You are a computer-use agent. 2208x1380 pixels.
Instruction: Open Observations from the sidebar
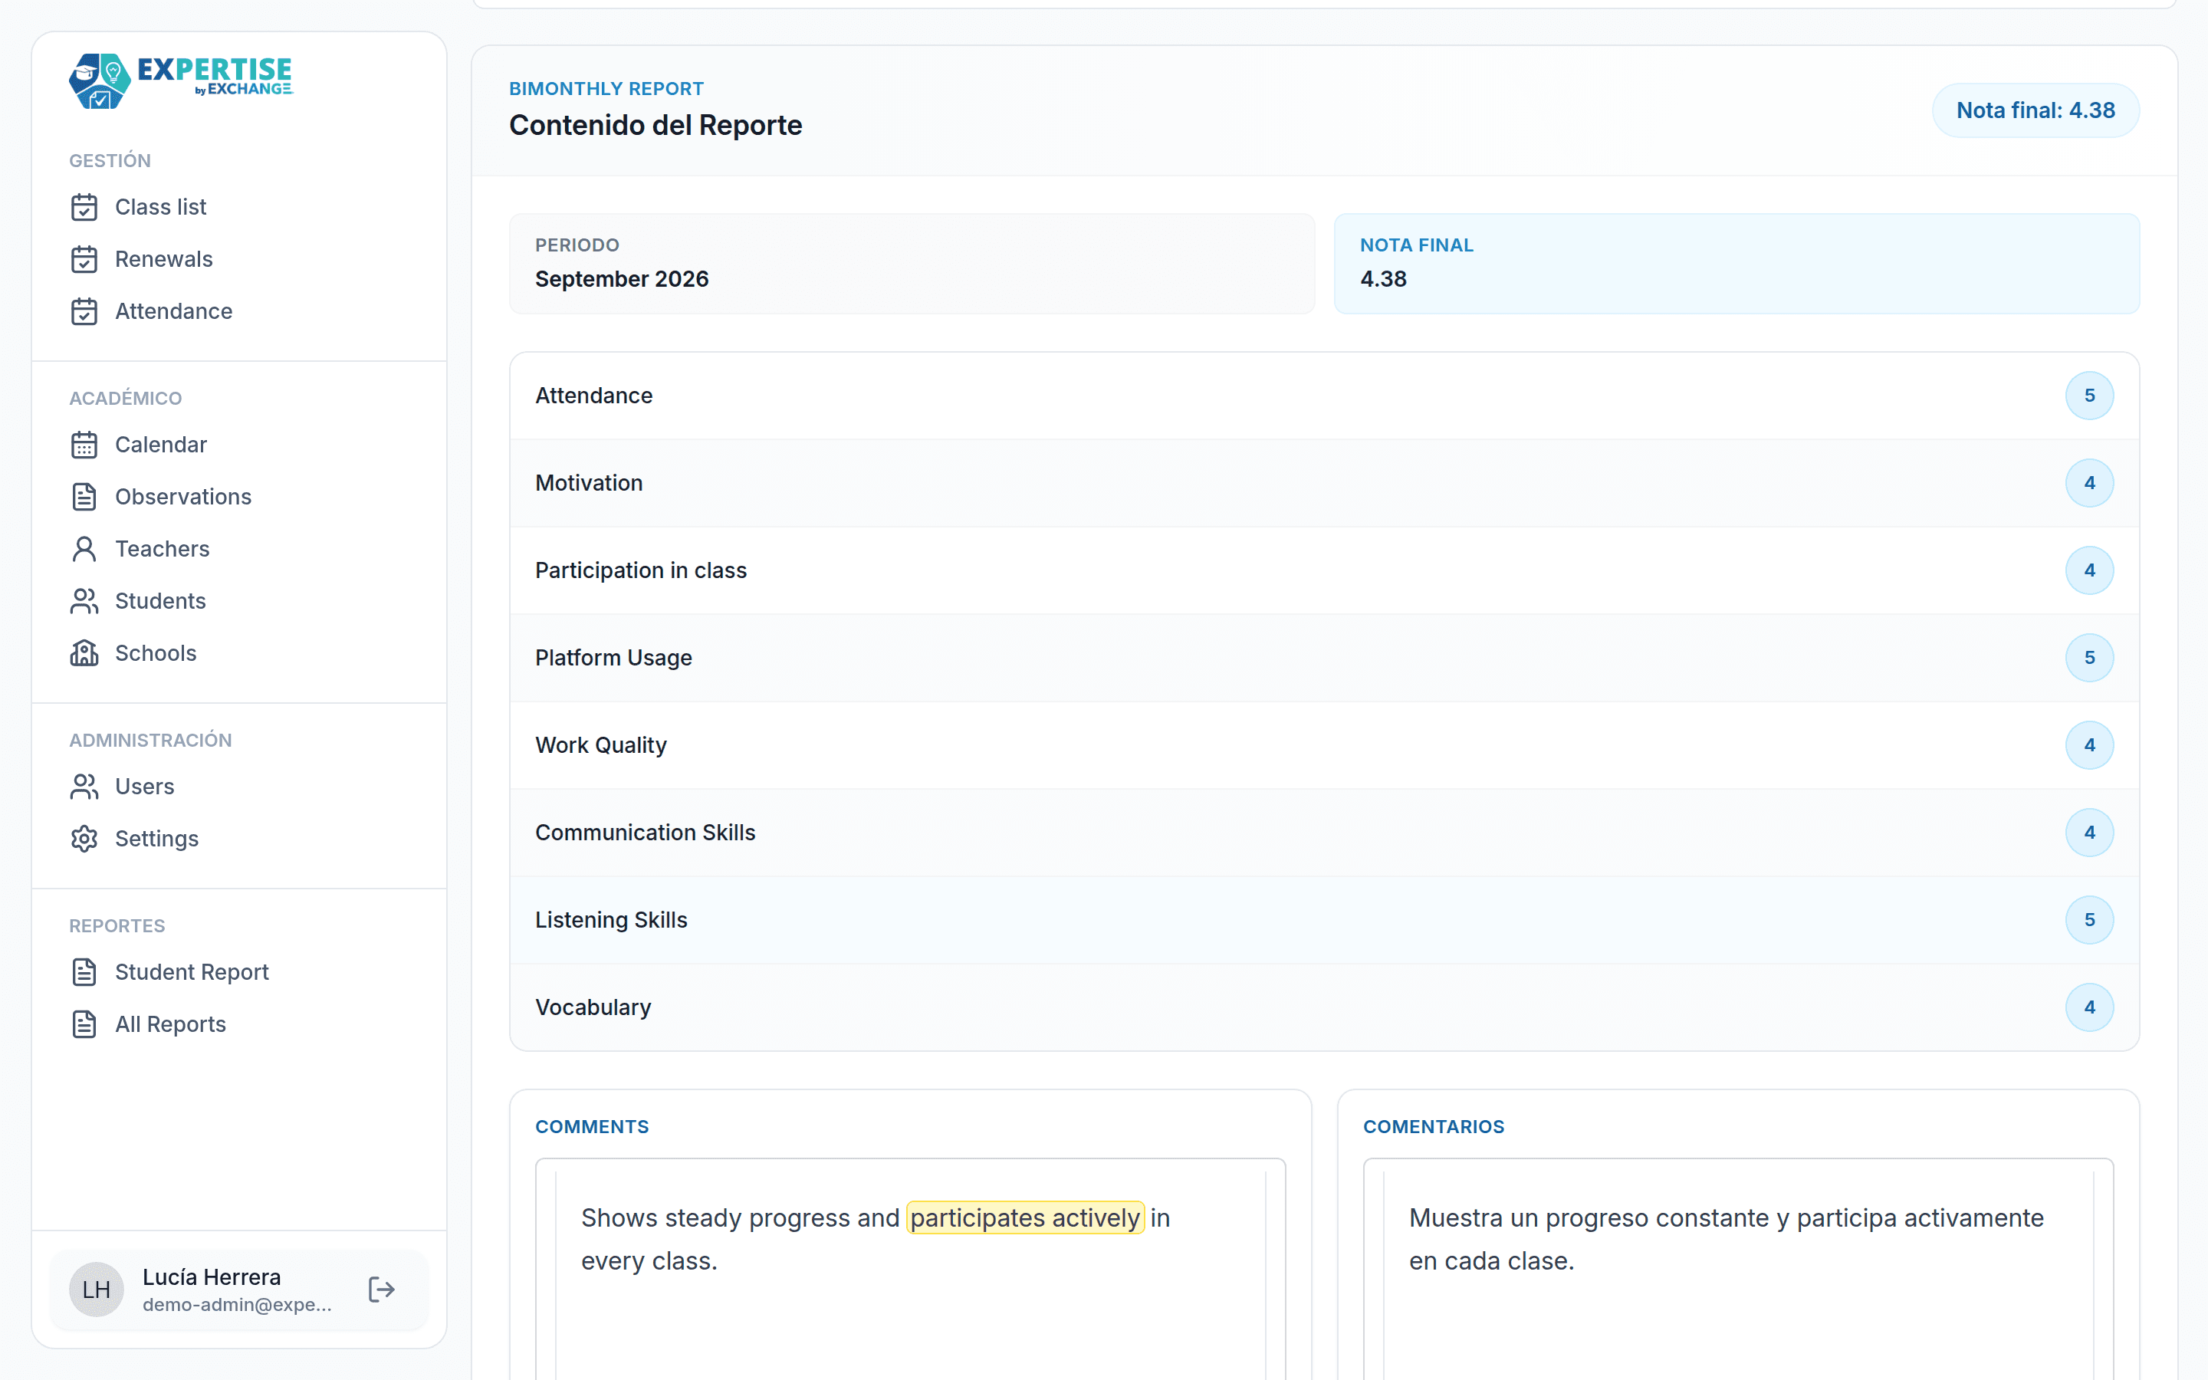[x=183, y=497]
